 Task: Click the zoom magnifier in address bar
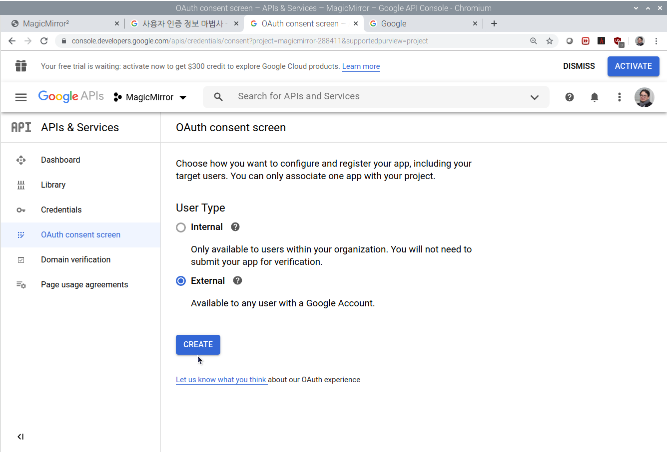(534, 41)
